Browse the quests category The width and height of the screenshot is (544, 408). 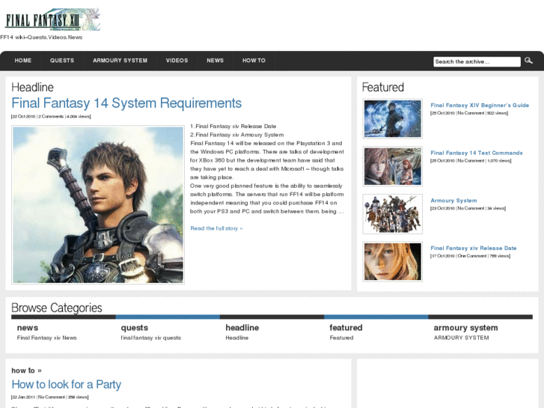(x=134, y=328)
